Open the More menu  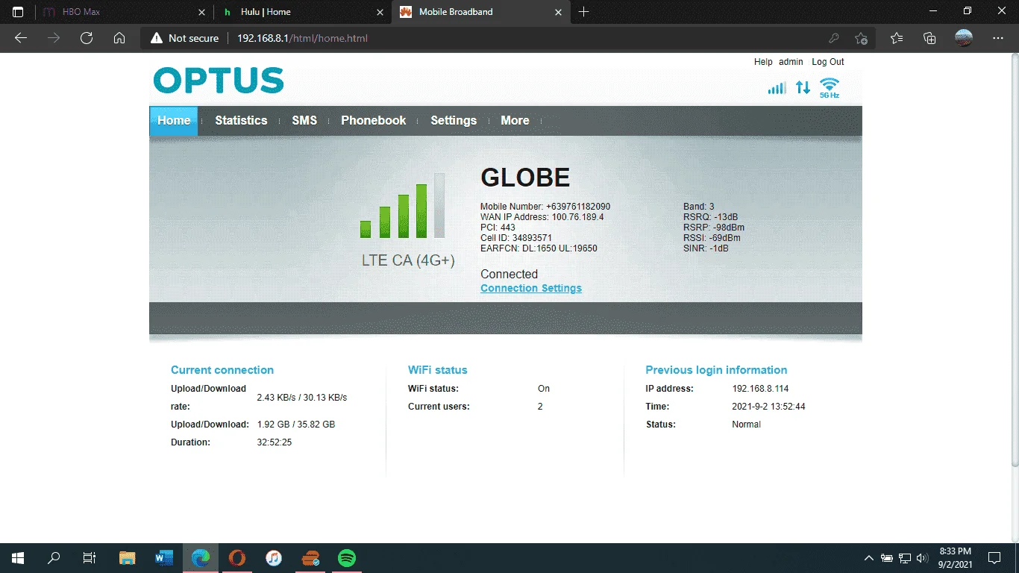point(515,121)
